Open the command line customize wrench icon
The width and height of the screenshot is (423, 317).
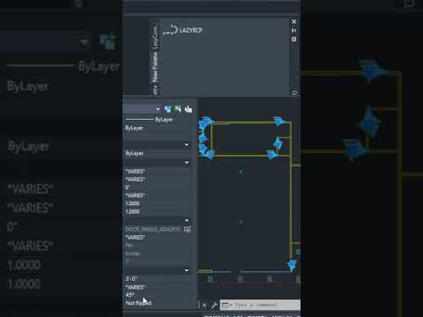[x=214, y=306]
